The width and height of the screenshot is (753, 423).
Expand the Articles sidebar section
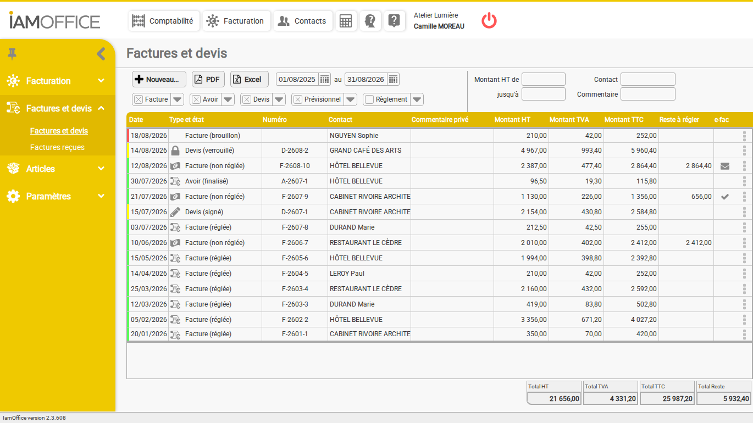(x=58, y=169)
